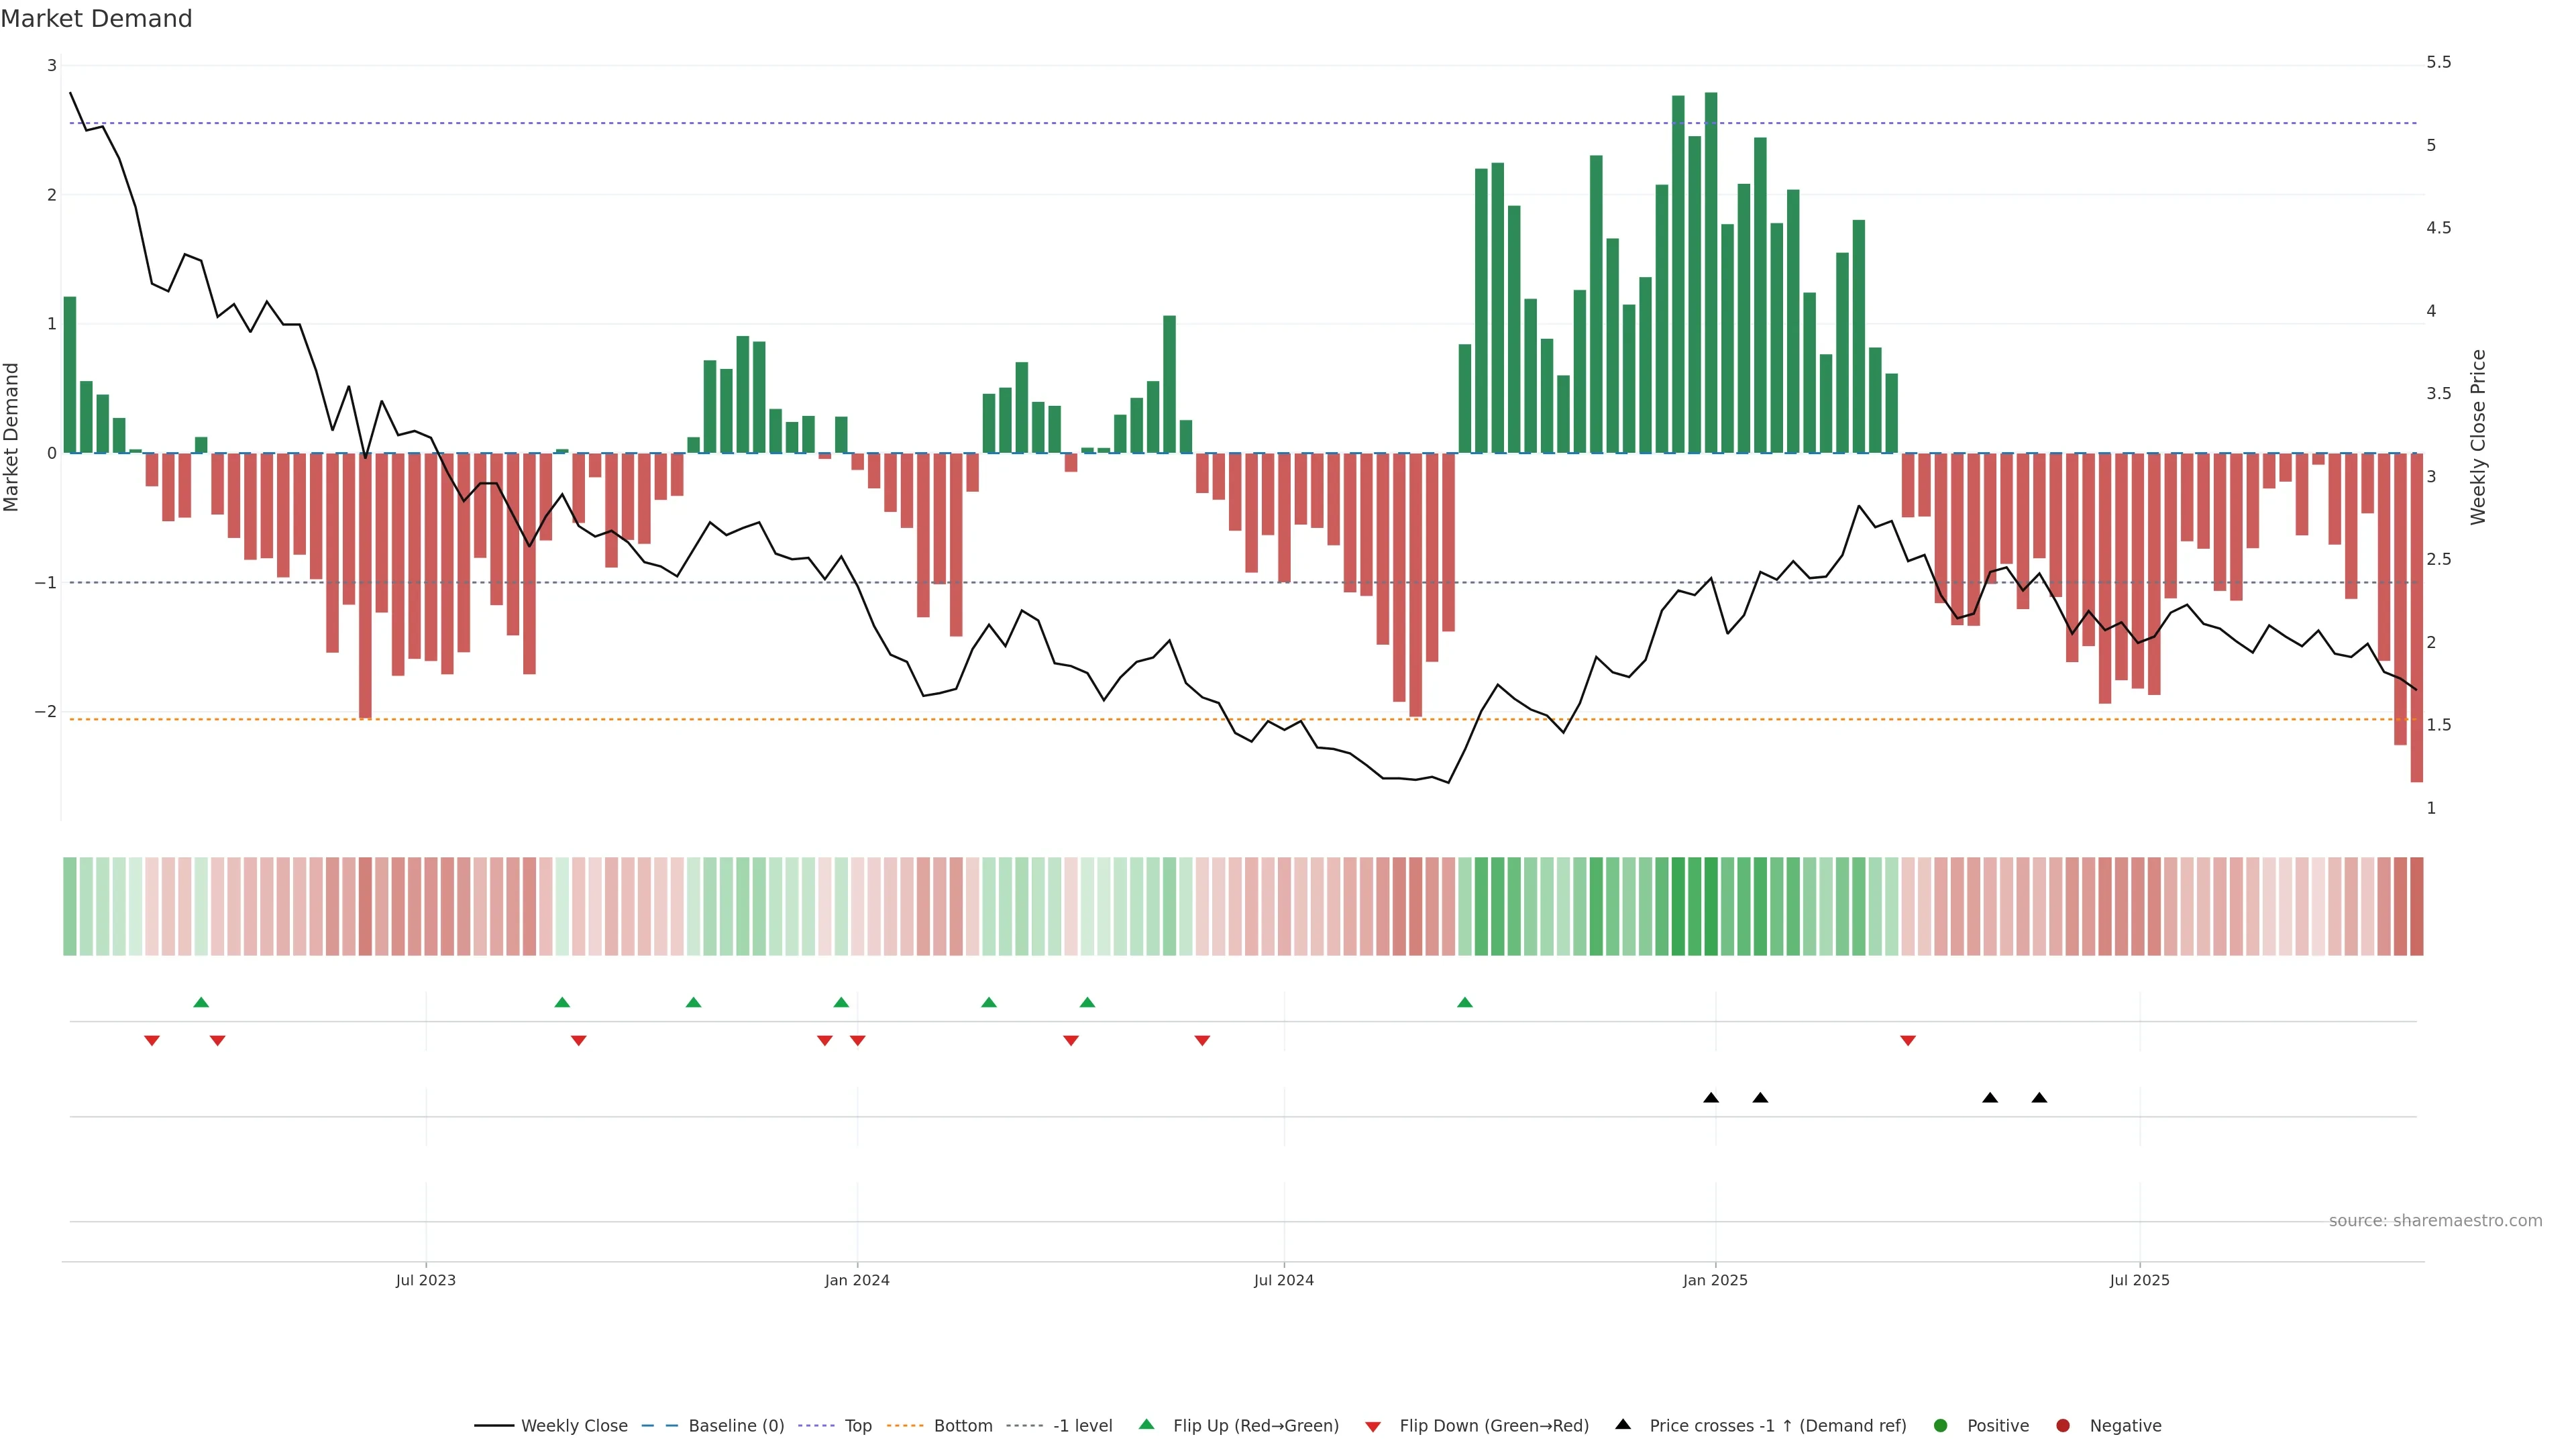Click Flip Down red triangle legend icon

(1373, 1427)
